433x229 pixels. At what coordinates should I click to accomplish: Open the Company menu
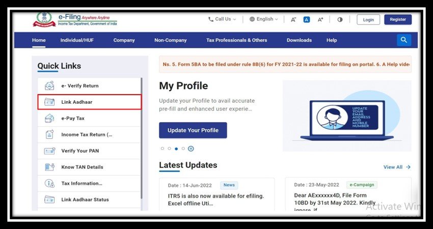click(124, 40)
